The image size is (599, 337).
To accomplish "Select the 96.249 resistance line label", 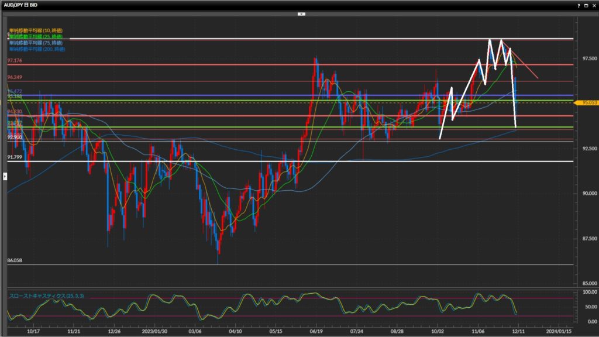I will click(x=15, y=77).
